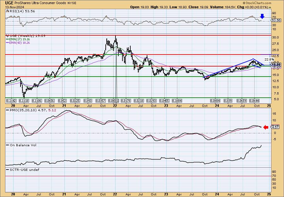Click the On Balance Vol legend label
This screenshot has height=197, width=284.
tap(21, 145)
